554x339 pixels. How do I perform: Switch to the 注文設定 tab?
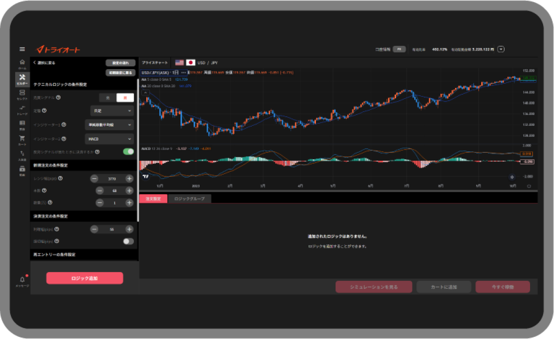point(153,199)
